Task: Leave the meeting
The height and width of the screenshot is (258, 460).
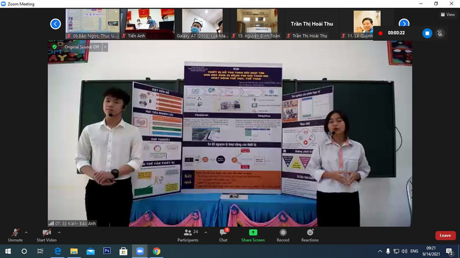Action: 445,235
